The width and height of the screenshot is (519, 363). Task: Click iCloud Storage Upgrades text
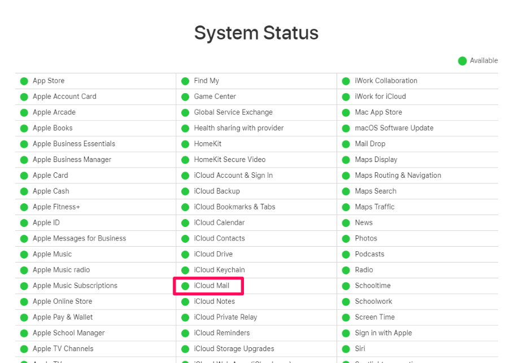[234, 348]
